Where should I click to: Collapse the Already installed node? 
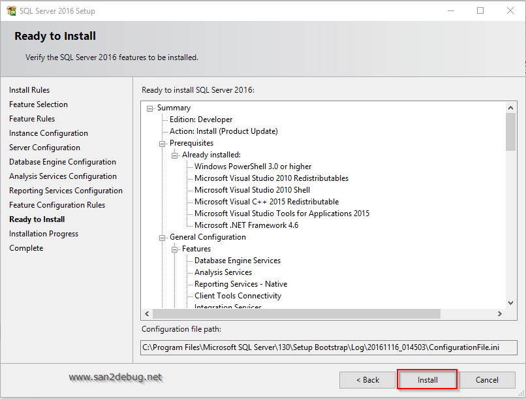[x=174, y=155]
